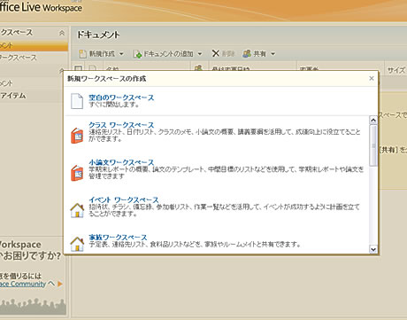
Task: Expand the 共有 dropdown arrow
Action: tap(273, 54)
